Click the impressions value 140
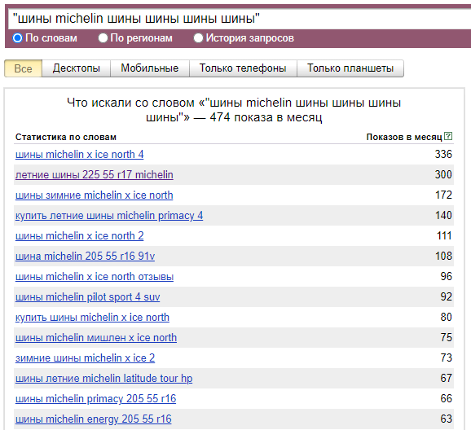The height and width of the screenshot is (430, 471). pyautogui.click(x=443, y=216)
